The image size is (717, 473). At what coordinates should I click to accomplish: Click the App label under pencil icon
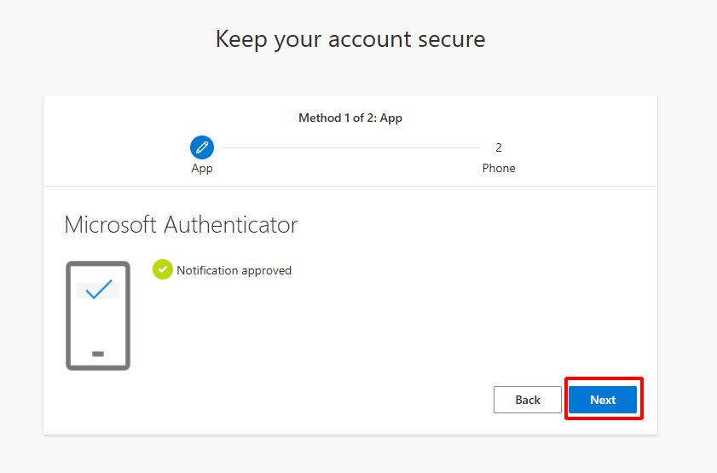(x=202, y=168)
